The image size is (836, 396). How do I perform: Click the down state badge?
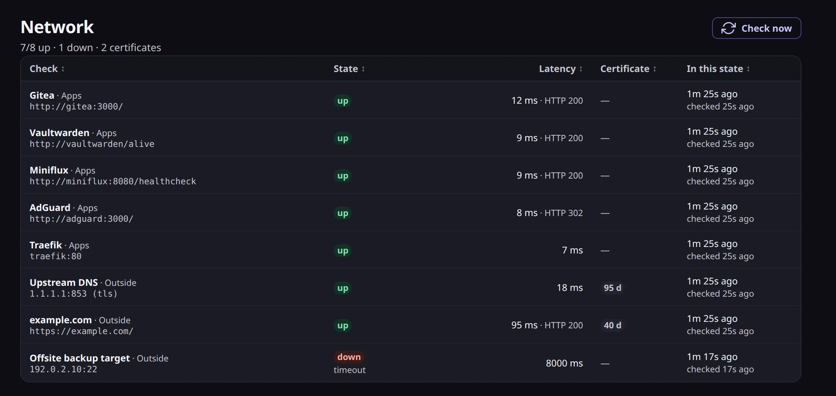pyautogui.click(x=349, y=357)
